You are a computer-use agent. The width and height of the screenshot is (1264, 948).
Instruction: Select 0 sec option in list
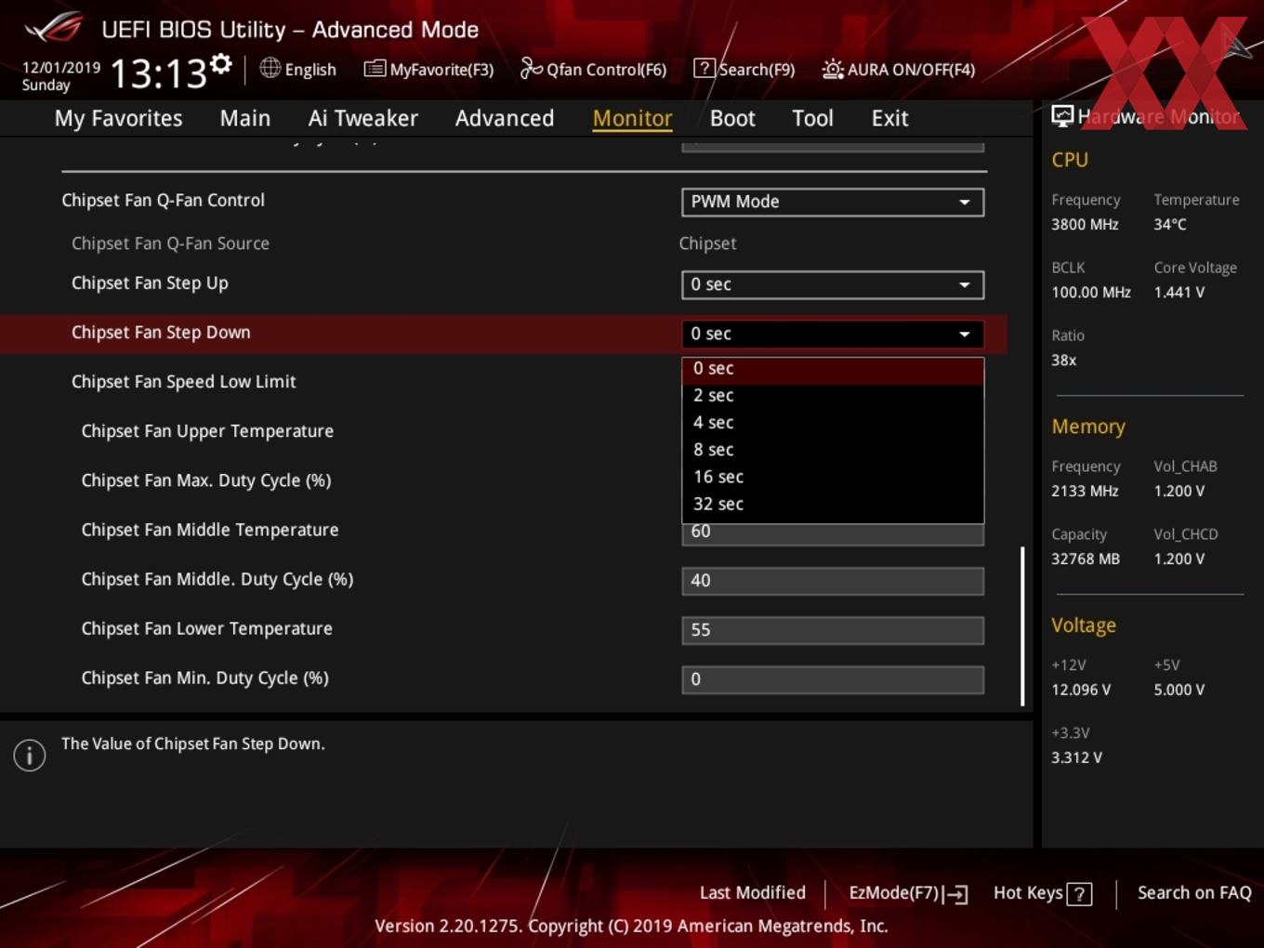pyautogui.click(x=833, y=369)
